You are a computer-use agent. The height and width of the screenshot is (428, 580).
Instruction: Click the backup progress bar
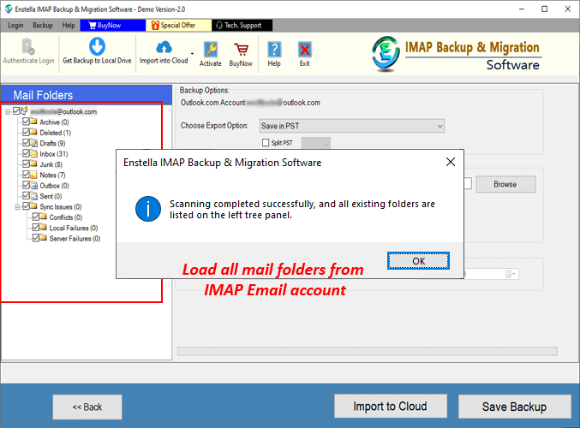(368, 351)
